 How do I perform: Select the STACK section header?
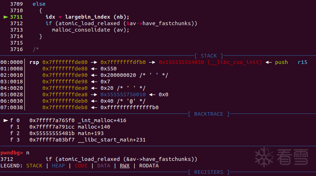click(x=209, y=56)
